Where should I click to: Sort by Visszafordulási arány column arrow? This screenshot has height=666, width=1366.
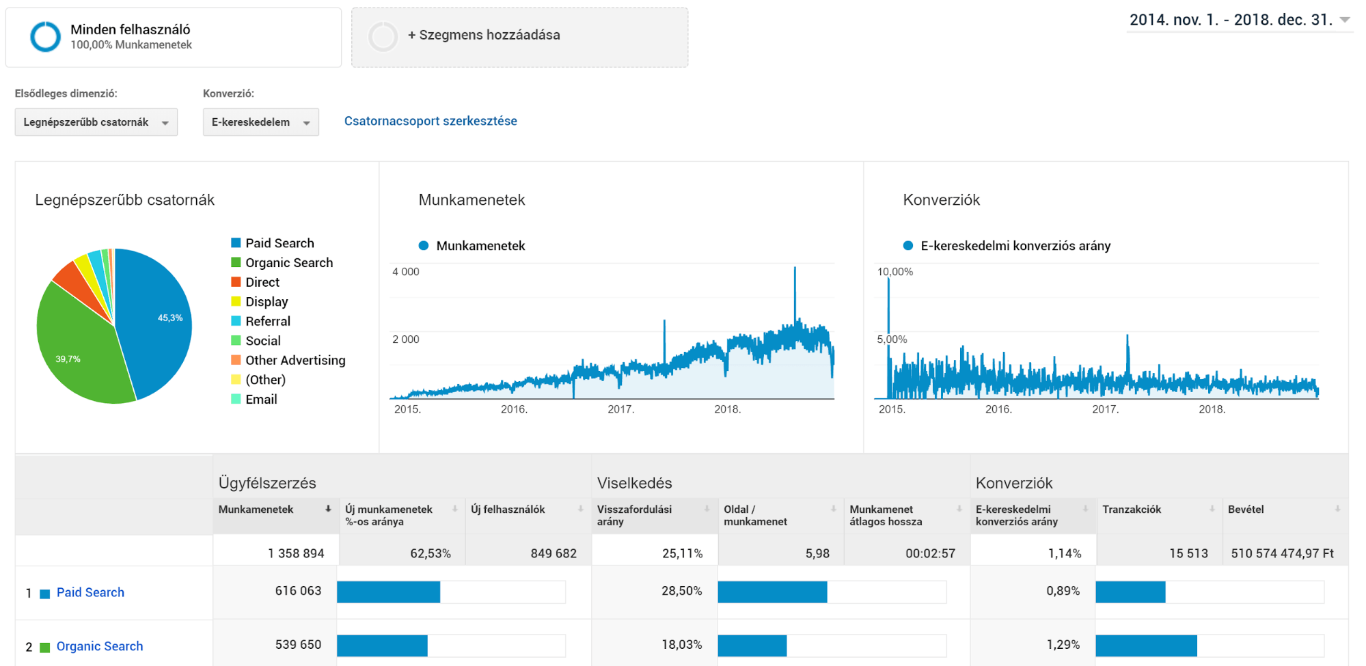click(x=707, y=509)
